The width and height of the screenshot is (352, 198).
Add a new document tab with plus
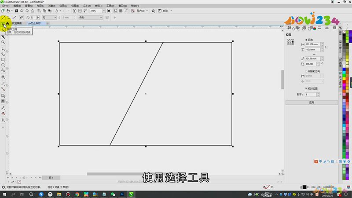click(x=48, y=23)
